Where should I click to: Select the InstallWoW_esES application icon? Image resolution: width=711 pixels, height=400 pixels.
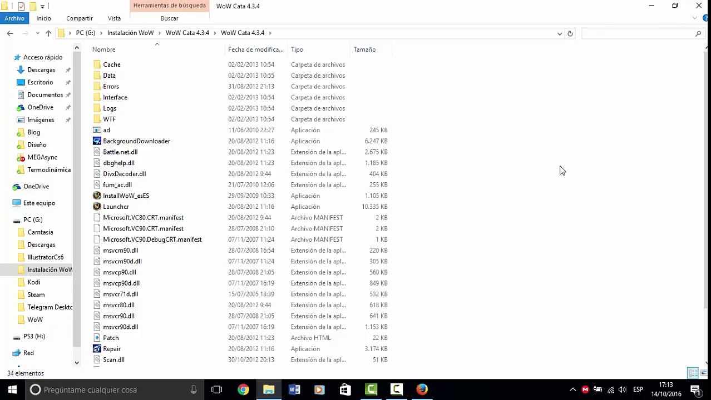(x=97, y=196)
